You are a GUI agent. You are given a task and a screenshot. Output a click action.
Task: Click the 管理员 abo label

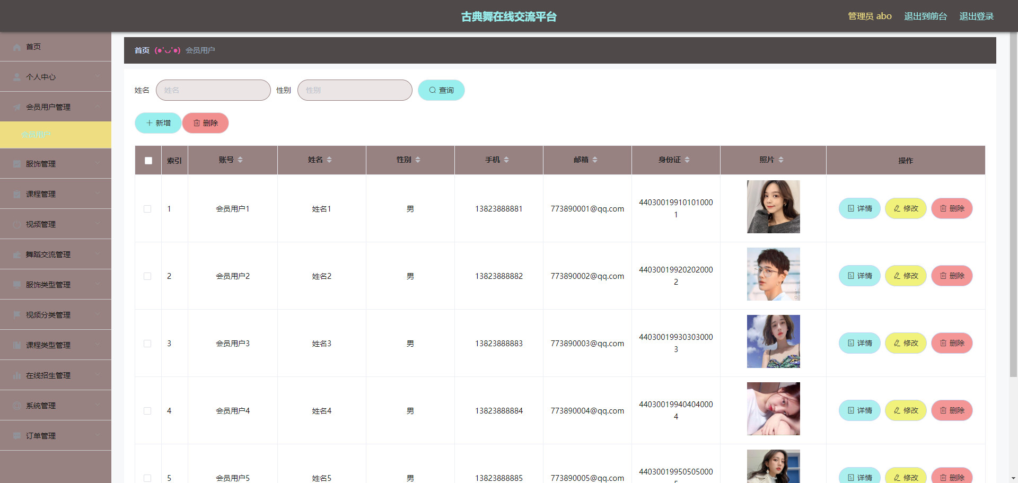point(870,16)
